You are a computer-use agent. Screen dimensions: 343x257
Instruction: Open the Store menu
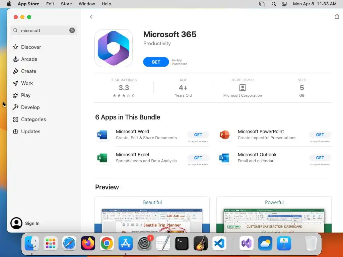[x=66, y=4]
